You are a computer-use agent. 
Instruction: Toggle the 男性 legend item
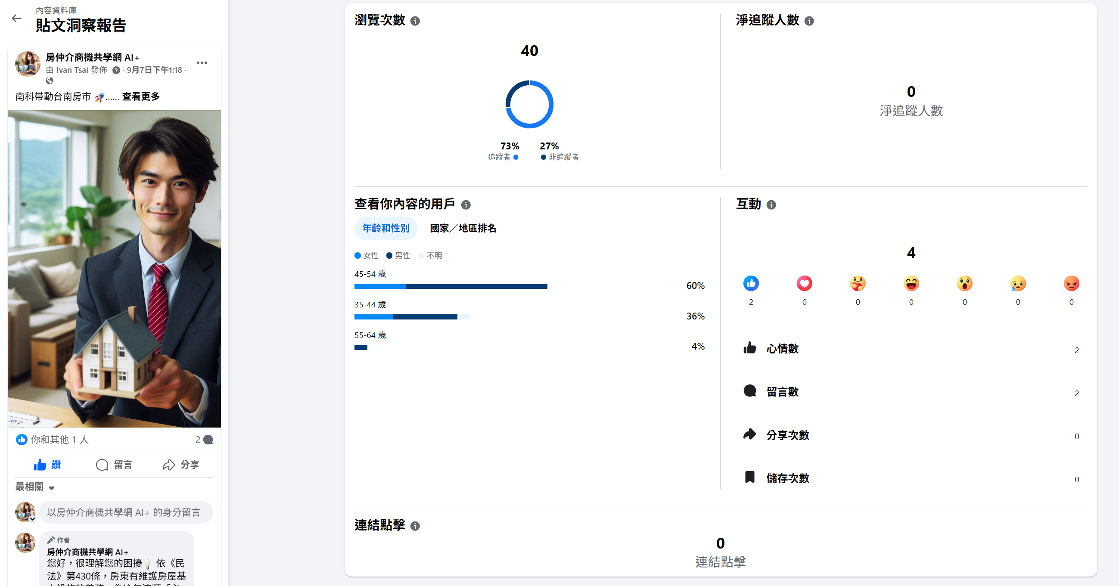point(398,255)
